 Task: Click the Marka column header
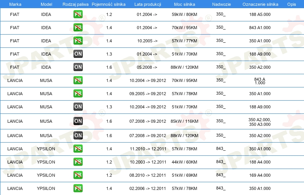pyautogui.click(x=15, y=4)
